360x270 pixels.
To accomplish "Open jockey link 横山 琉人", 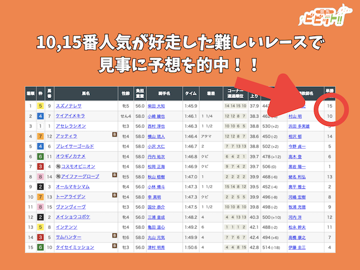I will [x=156, y=136].
